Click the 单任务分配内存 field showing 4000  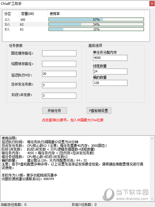click(110, 58)
